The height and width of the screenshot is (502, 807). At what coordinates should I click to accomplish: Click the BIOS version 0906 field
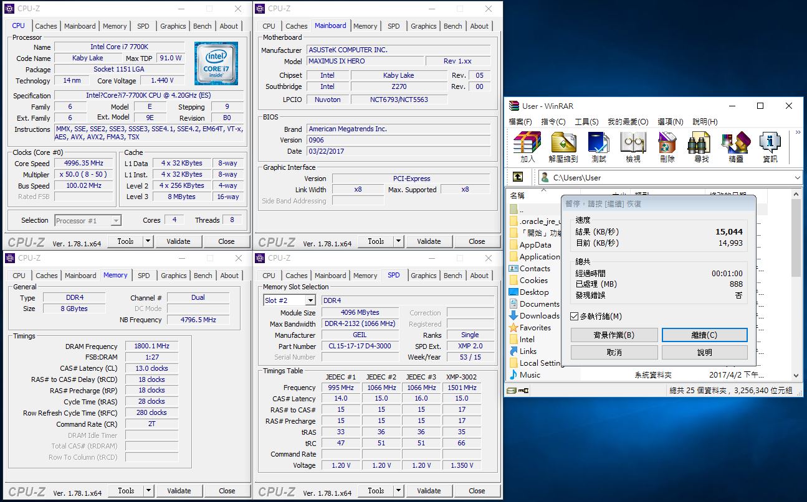pyautogui.click(x=399, y=140)
